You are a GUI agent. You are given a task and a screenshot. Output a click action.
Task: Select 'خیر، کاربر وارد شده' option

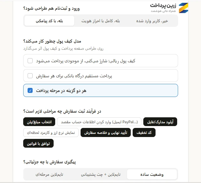coord(152,21)
